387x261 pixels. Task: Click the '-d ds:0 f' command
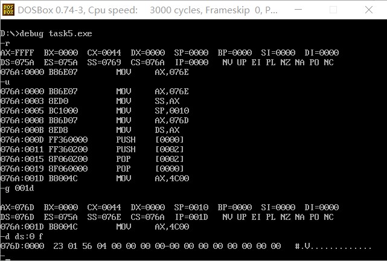(x=22, y=237)
